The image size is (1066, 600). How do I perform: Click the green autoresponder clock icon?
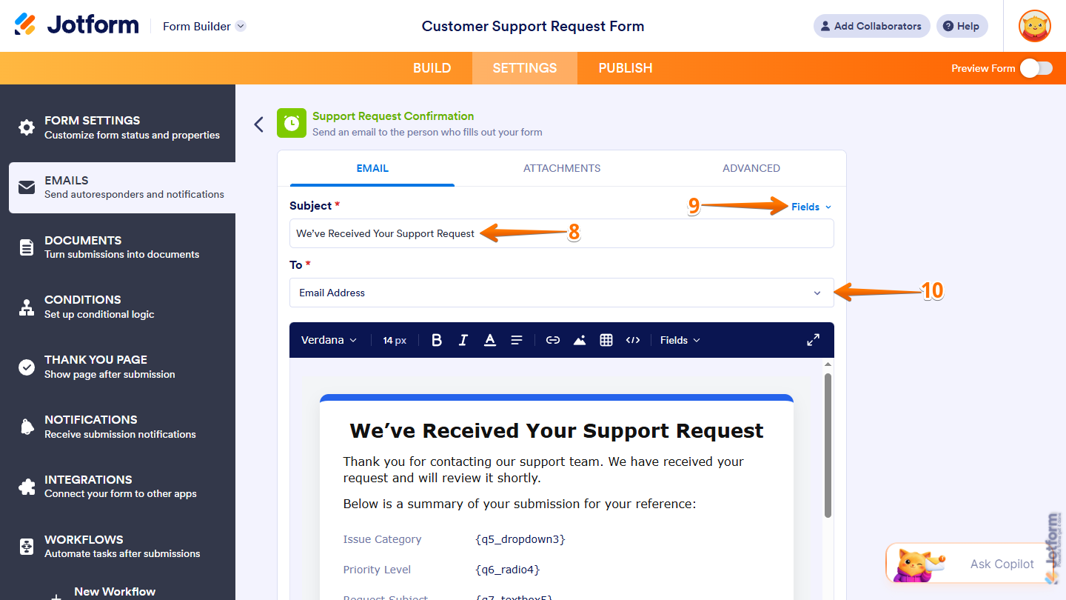tap(292, 123)
